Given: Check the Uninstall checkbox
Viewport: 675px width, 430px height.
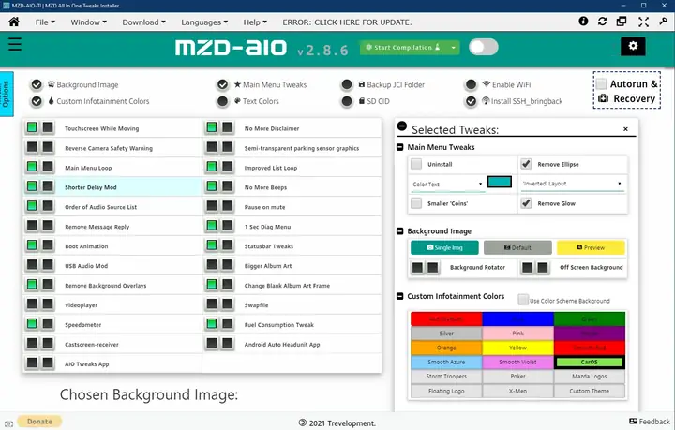Looking at the screenshot, I should 416,164.
